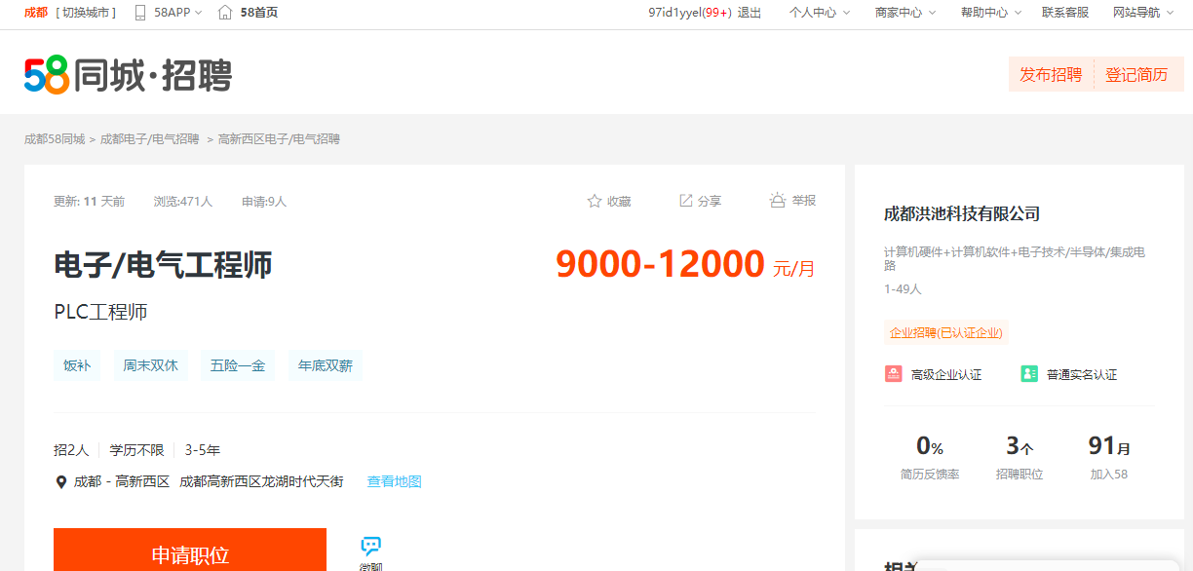Click the 0% 简历反馈率 statistic

pos(930,457)
